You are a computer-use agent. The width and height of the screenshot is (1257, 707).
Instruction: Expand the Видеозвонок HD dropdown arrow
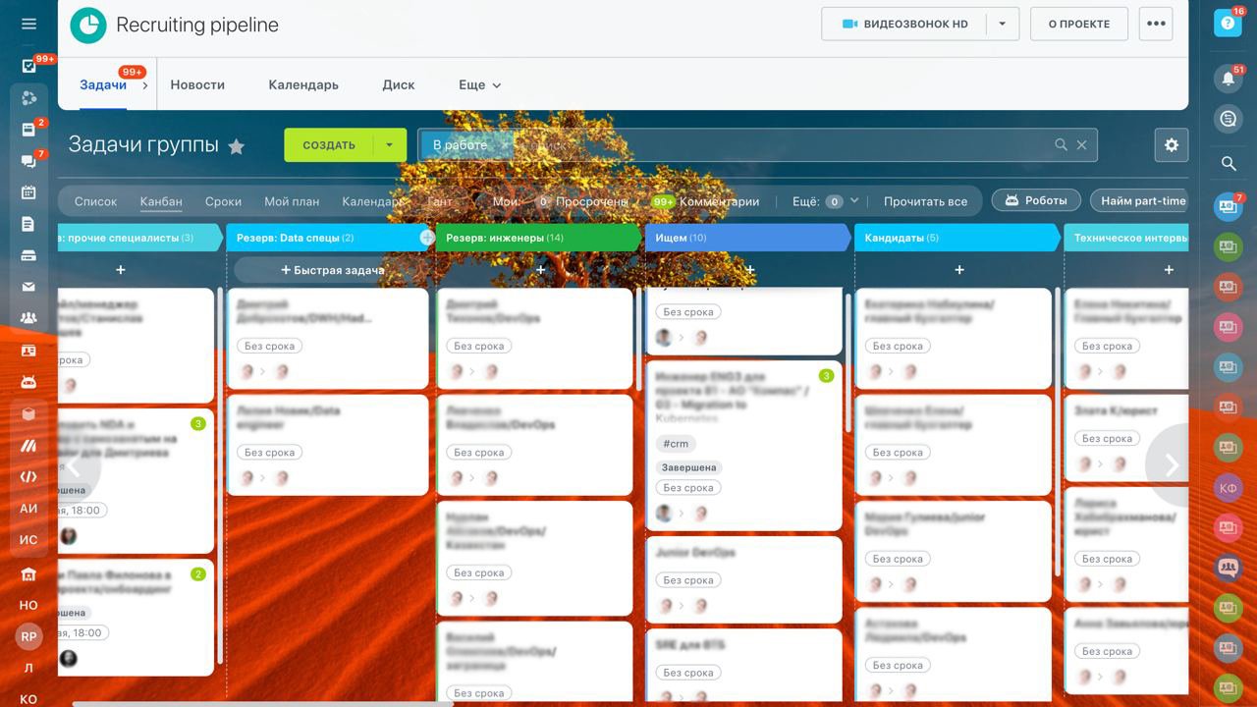[x=1002, y=25]
